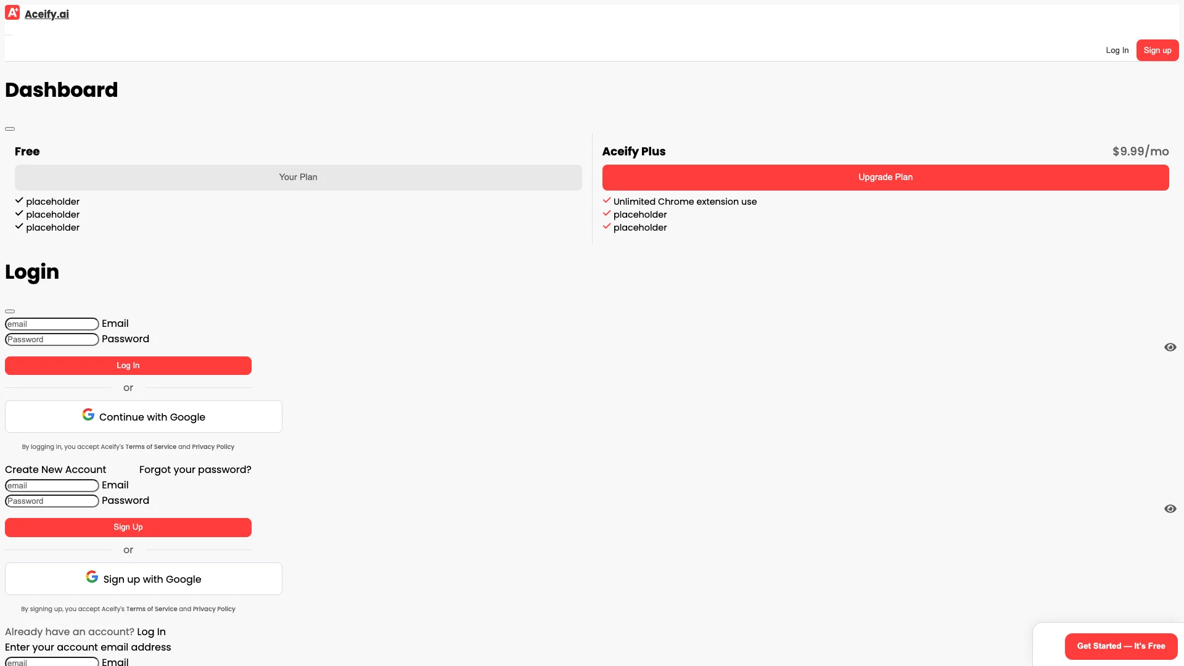
Task: Click the email input field in signup form
Action: tap(52, 485)
